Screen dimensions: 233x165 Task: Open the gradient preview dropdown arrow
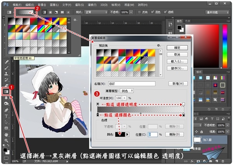point(35,12)
